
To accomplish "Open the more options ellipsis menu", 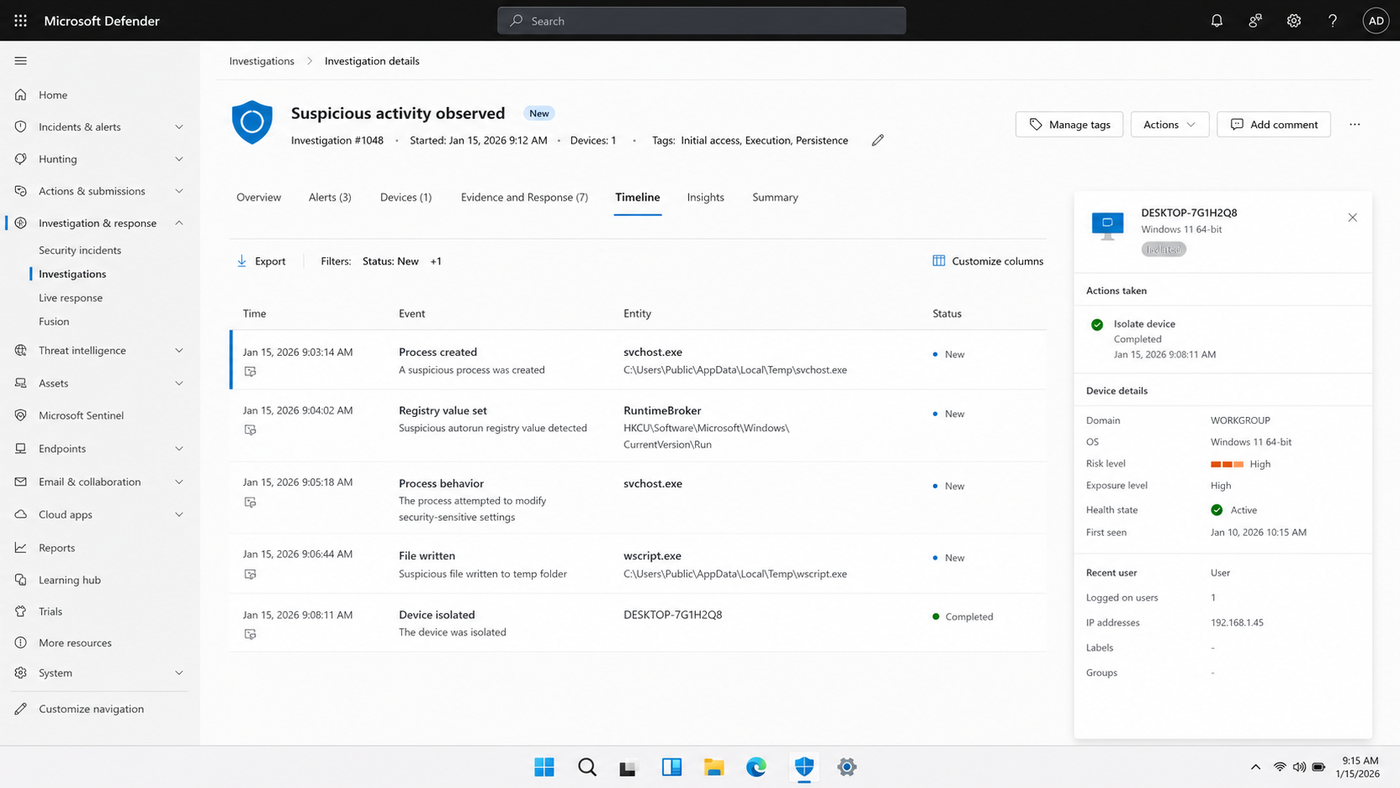I will click(1355, 124).
